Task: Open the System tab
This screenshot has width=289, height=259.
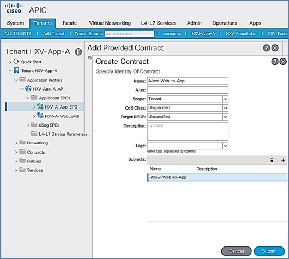Action: [x=15, y=23]
